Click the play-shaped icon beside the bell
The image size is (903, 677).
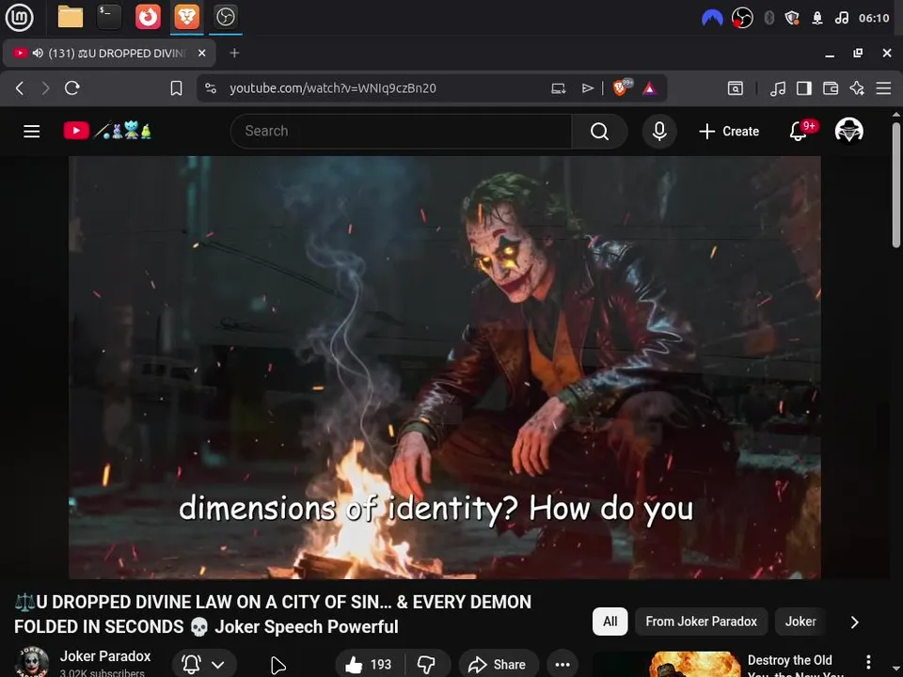[278, 665]
